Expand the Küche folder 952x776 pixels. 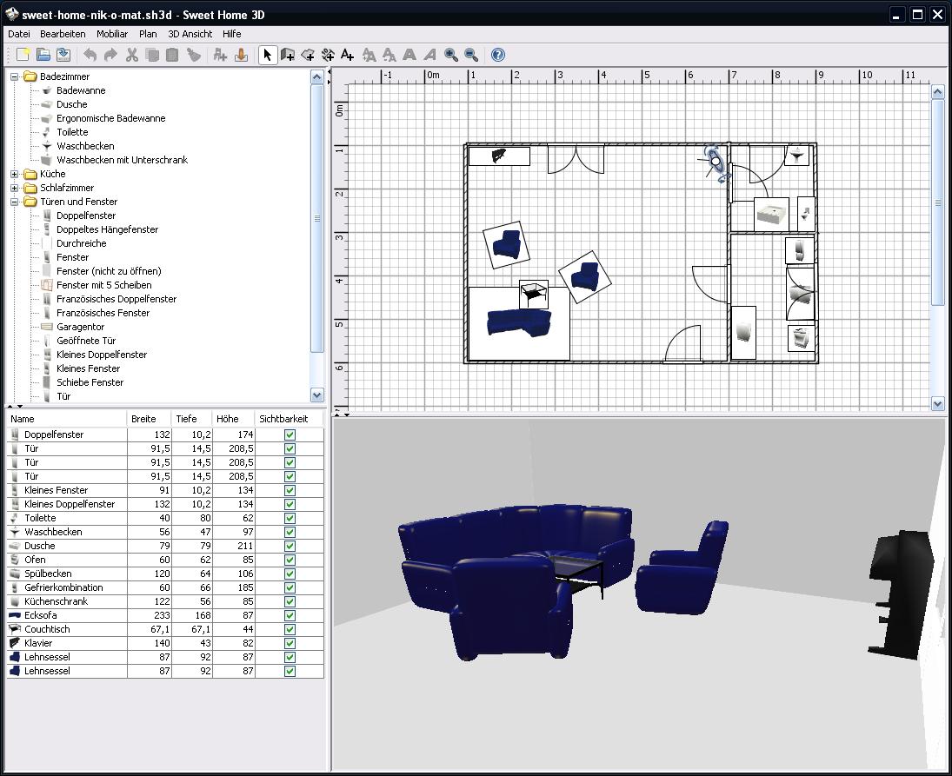point(15,174)
